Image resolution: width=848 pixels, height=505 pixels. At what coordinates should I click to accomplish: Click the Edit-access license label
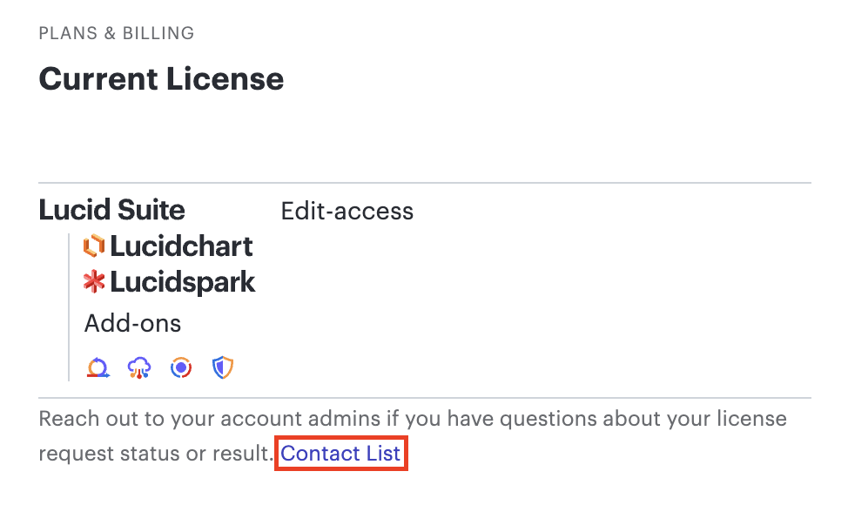(347, 211)
